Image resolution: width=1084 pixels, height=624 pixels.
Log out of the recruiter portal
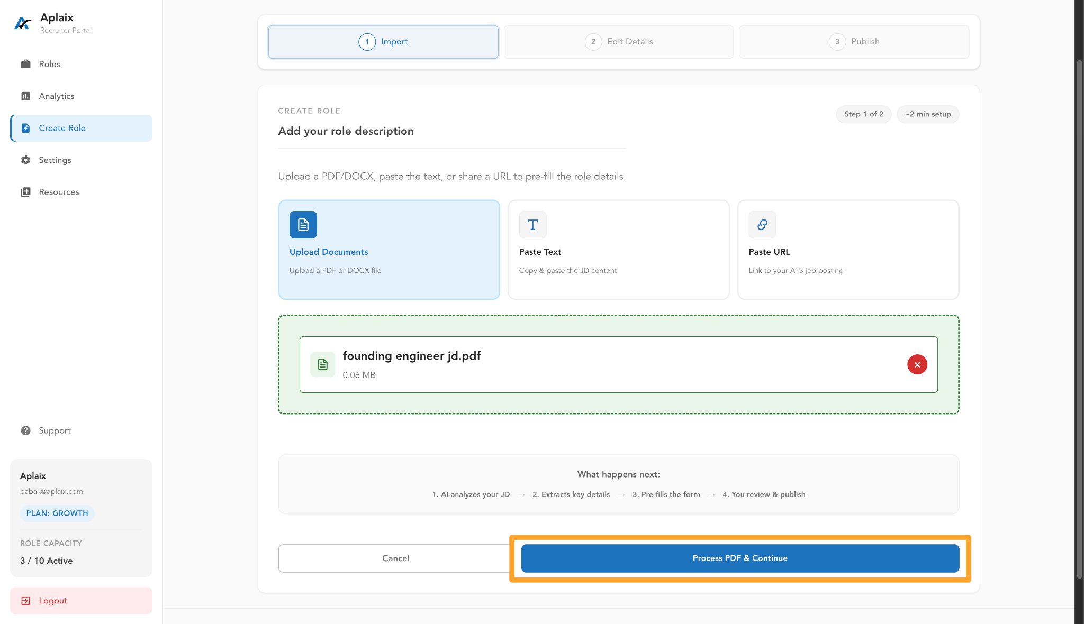81,601
